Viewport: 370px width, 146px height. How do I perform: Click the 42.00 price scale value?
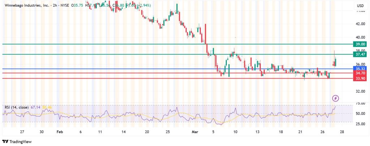[x=360, y=24]
